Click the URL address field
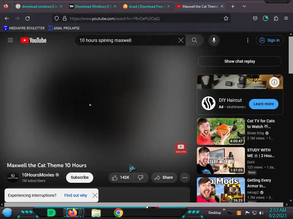Viewport: 293px width, 219px height. [x=141, y=19]
